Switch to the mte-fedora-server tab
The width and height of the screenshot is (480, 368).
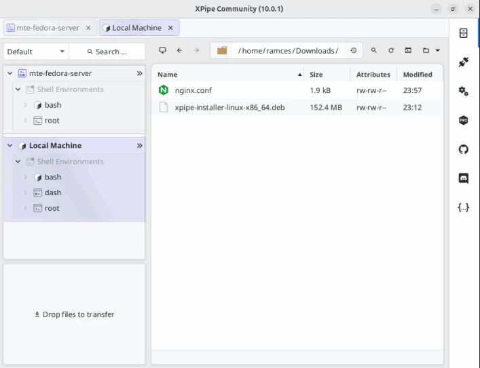click(50, 28)
